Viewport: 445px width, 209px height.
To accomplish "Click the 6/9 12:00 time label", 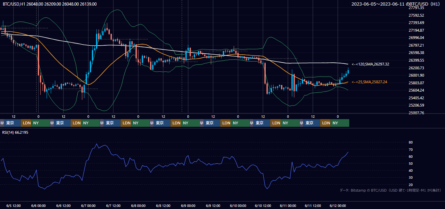I will pyautogui.click(x=213, y=206).
